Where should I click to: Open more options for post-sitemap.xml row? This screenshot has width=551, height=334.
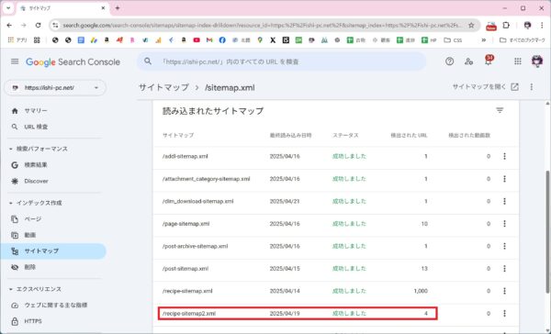point(504,269)
